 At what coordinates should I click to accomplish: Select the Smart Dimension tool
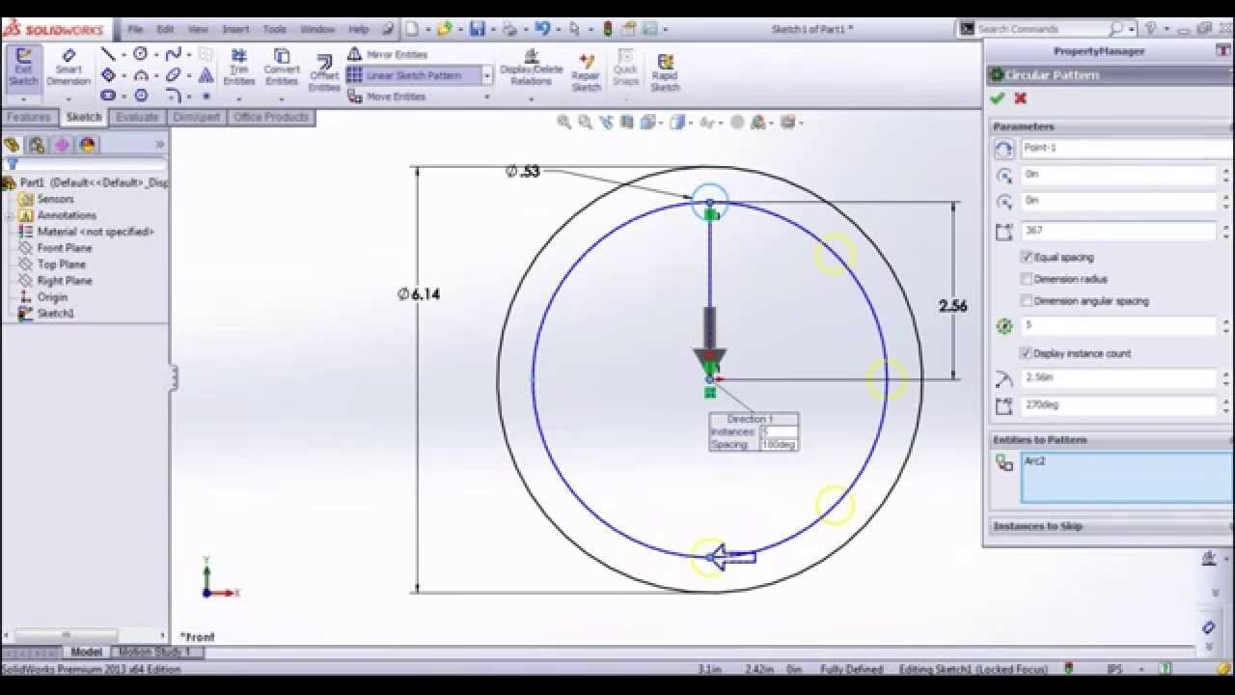tap(69, 68)
